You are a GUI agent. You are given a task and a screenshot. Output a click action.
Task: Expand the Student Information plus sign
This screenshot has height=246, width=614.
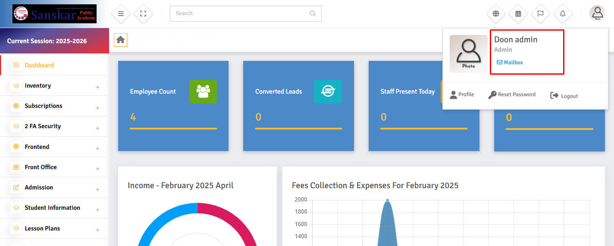click(x=97, y=210)
